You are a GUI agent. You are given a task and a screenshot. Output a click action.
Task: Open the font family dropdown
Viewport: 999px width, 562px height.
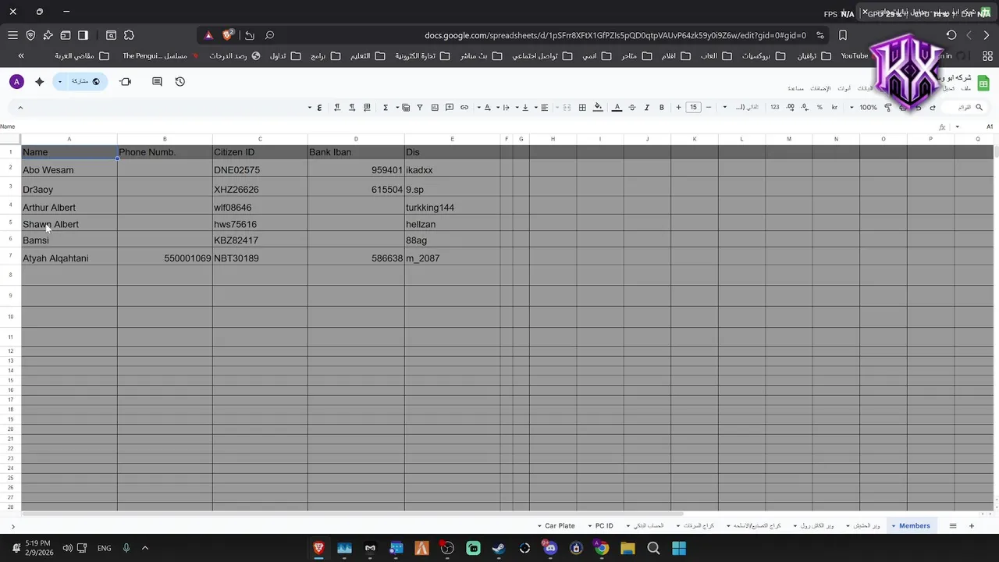point(741,107)
